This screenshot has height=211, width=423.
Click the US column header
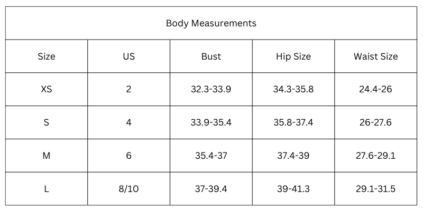(x=128, y=56)
